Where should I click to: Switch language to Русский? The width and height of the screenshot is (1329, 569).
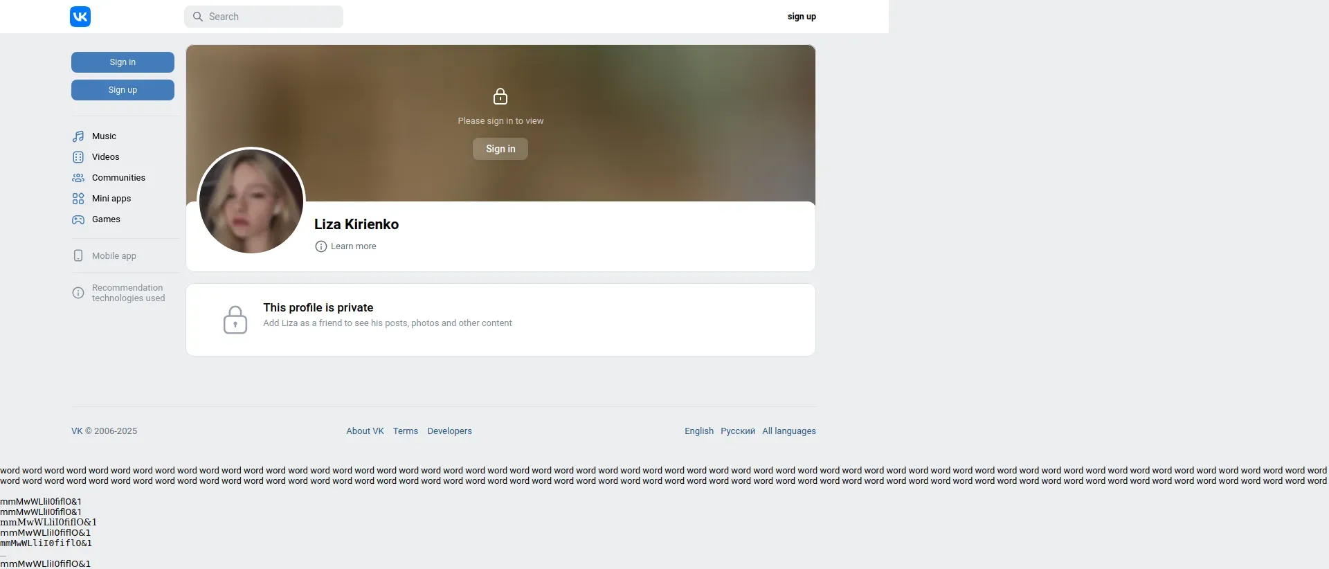[x=738, y=431]
